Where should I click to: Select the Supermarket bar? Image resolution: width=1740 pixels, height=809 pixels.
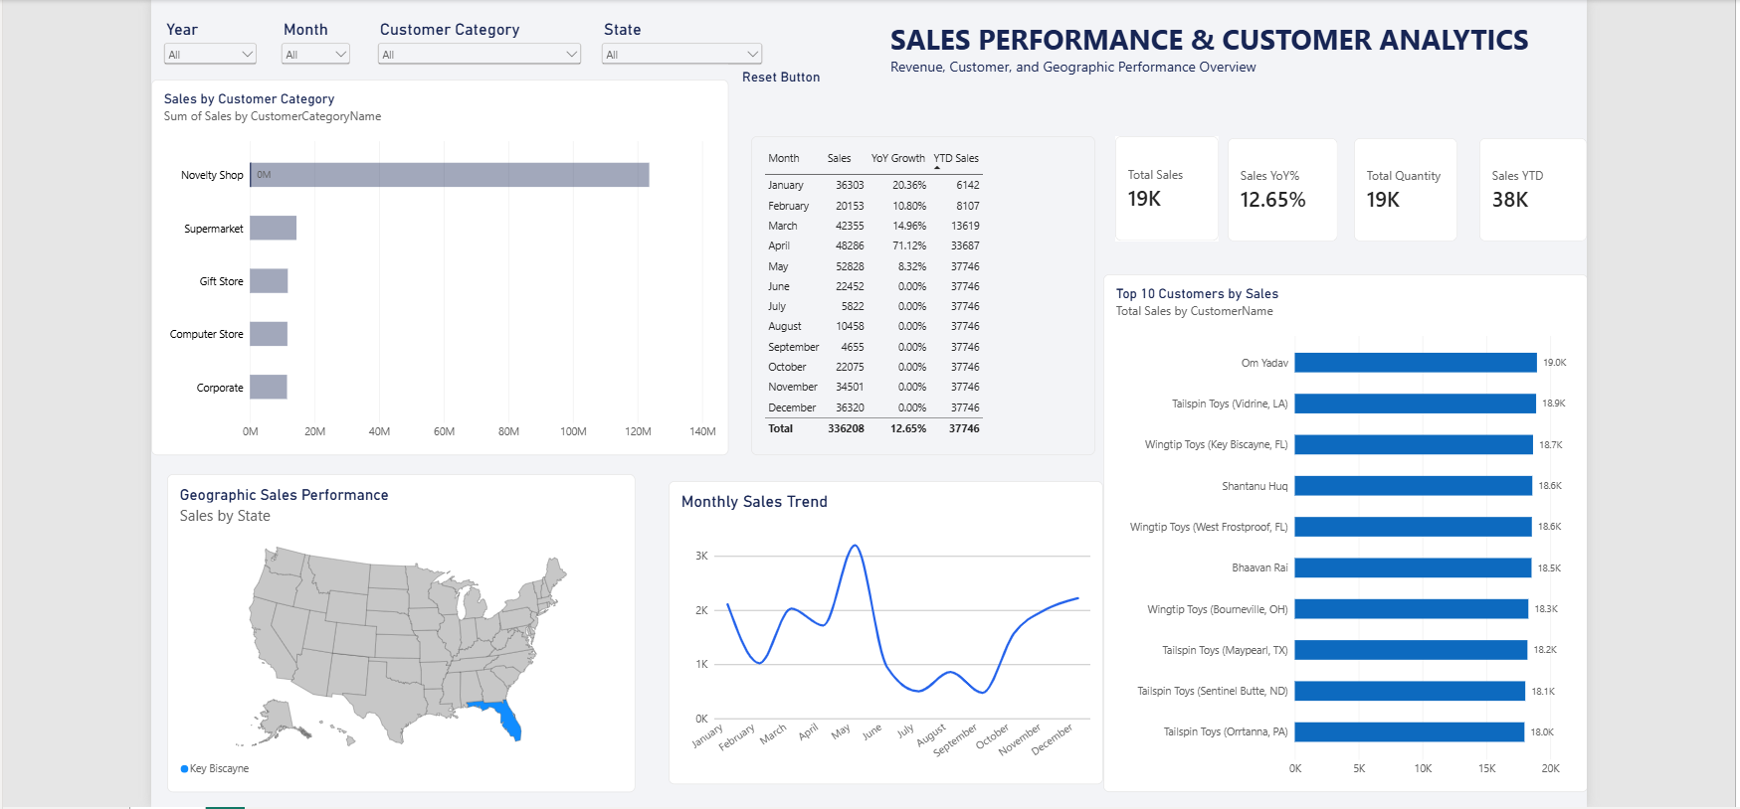pos(273,228)
